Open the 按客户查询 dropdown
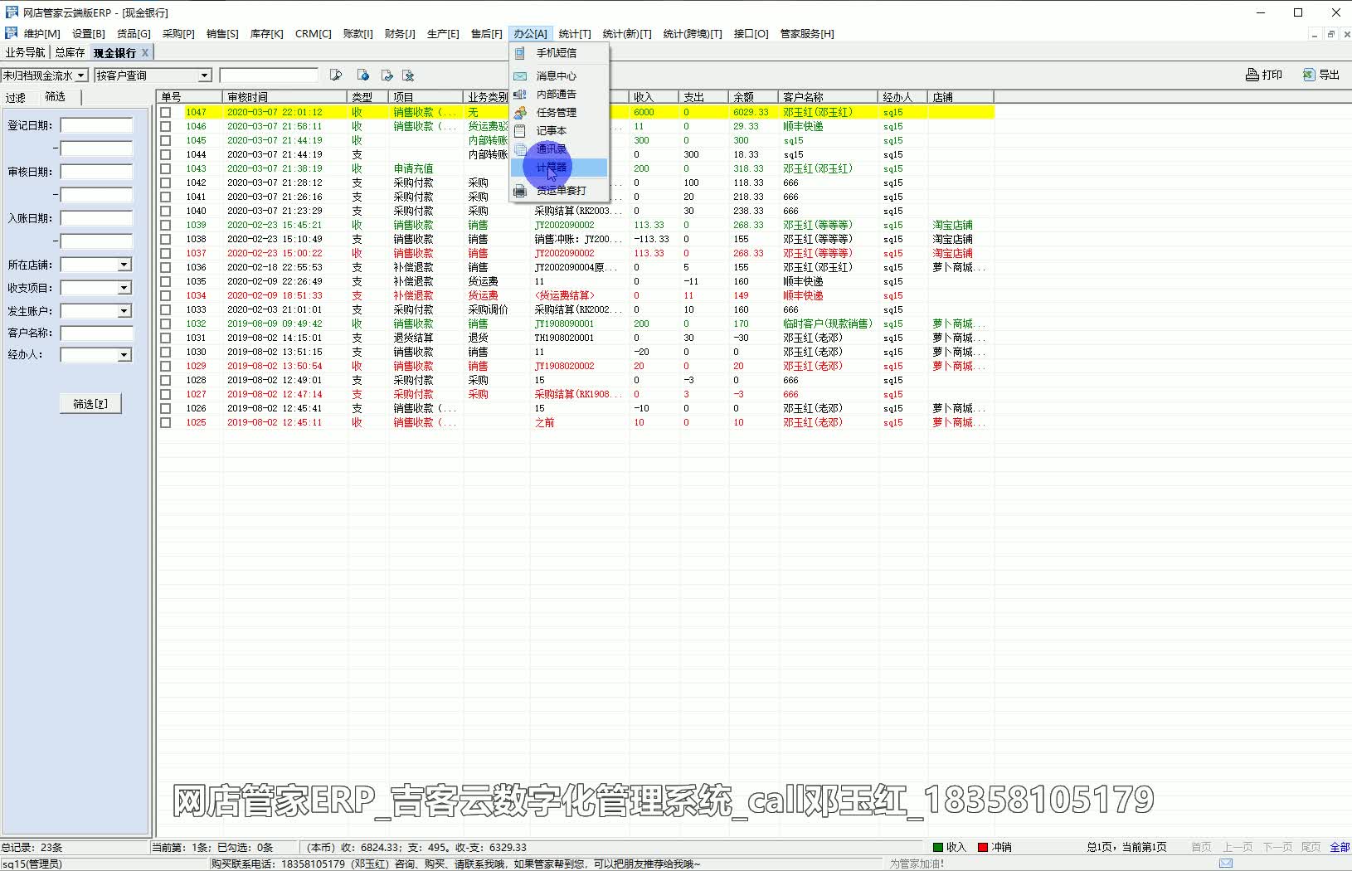This screenshot has height=871, width=1352. pyautogui.click(x=204, y=75)
